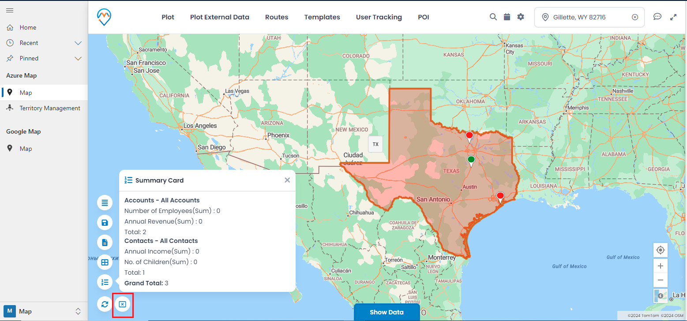Click the Recent item in sidebar
The width and height of the screenshot is (687, 321).
pos(29,43)
